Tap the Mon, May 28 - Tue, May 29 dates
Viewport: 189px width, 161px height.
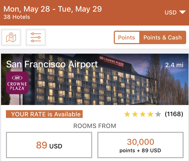[x=53, y=9]
